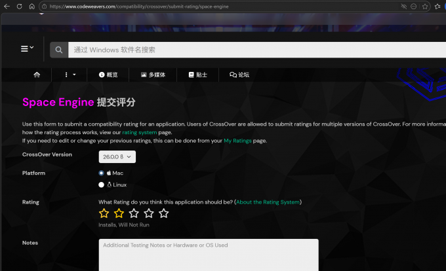Go to the home icon tab
Viewport: 446px width, 271px height.
click(x=37, y=75)
